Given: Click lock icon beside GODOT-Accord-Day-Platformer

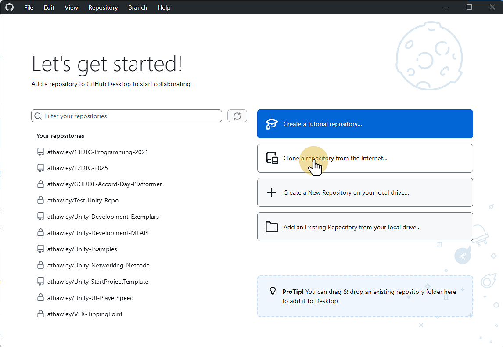Looking at the screenshot, I should [x=40, y=184].
